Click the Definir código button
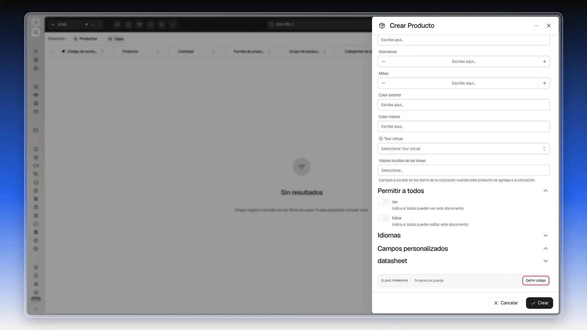This screenshot has width=587, height=330. click(536, 280)
